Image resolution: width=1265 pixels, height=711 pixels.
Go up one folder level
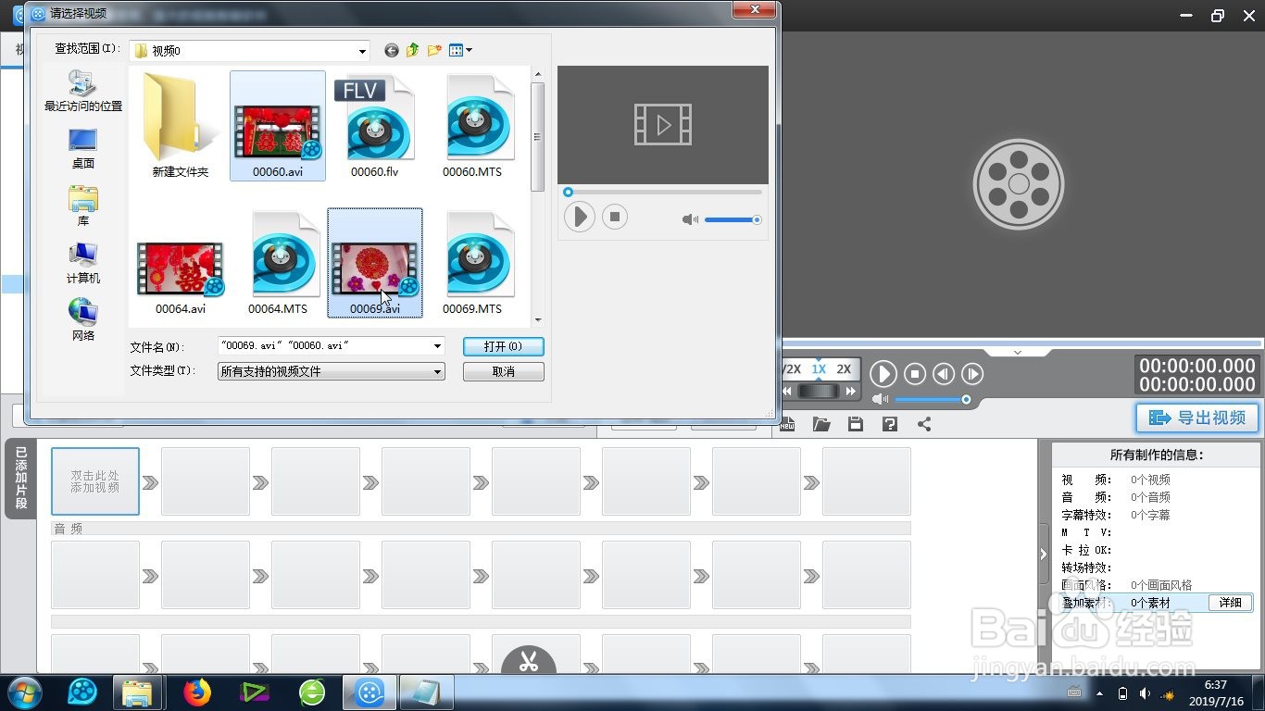tap(413, 50)
